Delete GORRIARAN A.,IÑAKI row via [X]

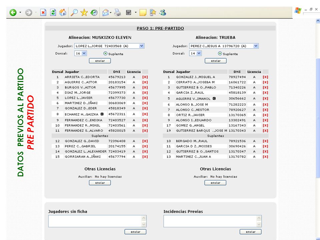[x=145, y=157]
